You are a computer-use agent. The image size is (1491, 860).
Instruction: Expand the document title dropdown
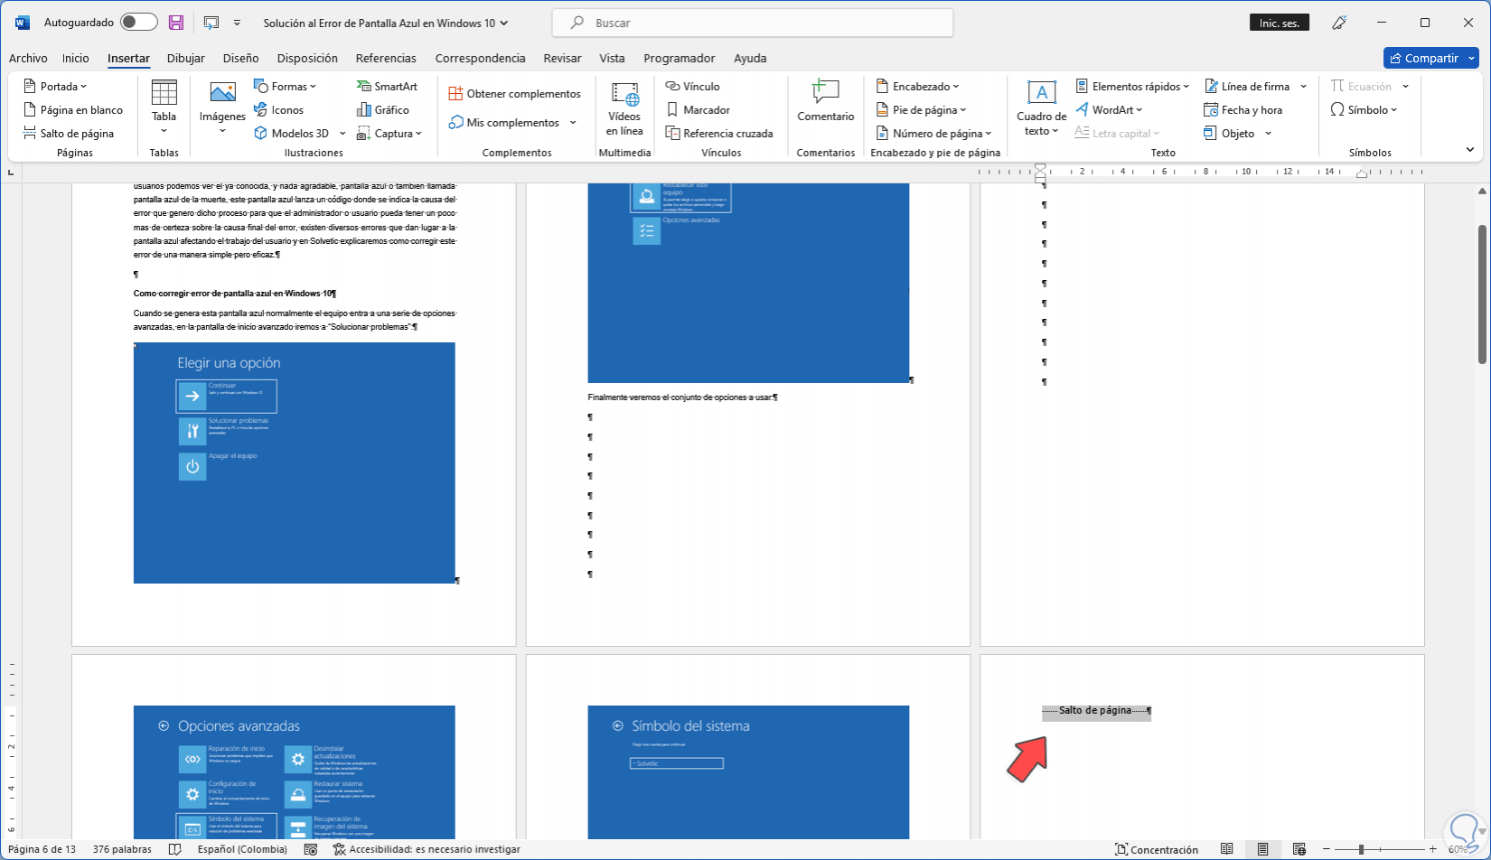[503, 23]
